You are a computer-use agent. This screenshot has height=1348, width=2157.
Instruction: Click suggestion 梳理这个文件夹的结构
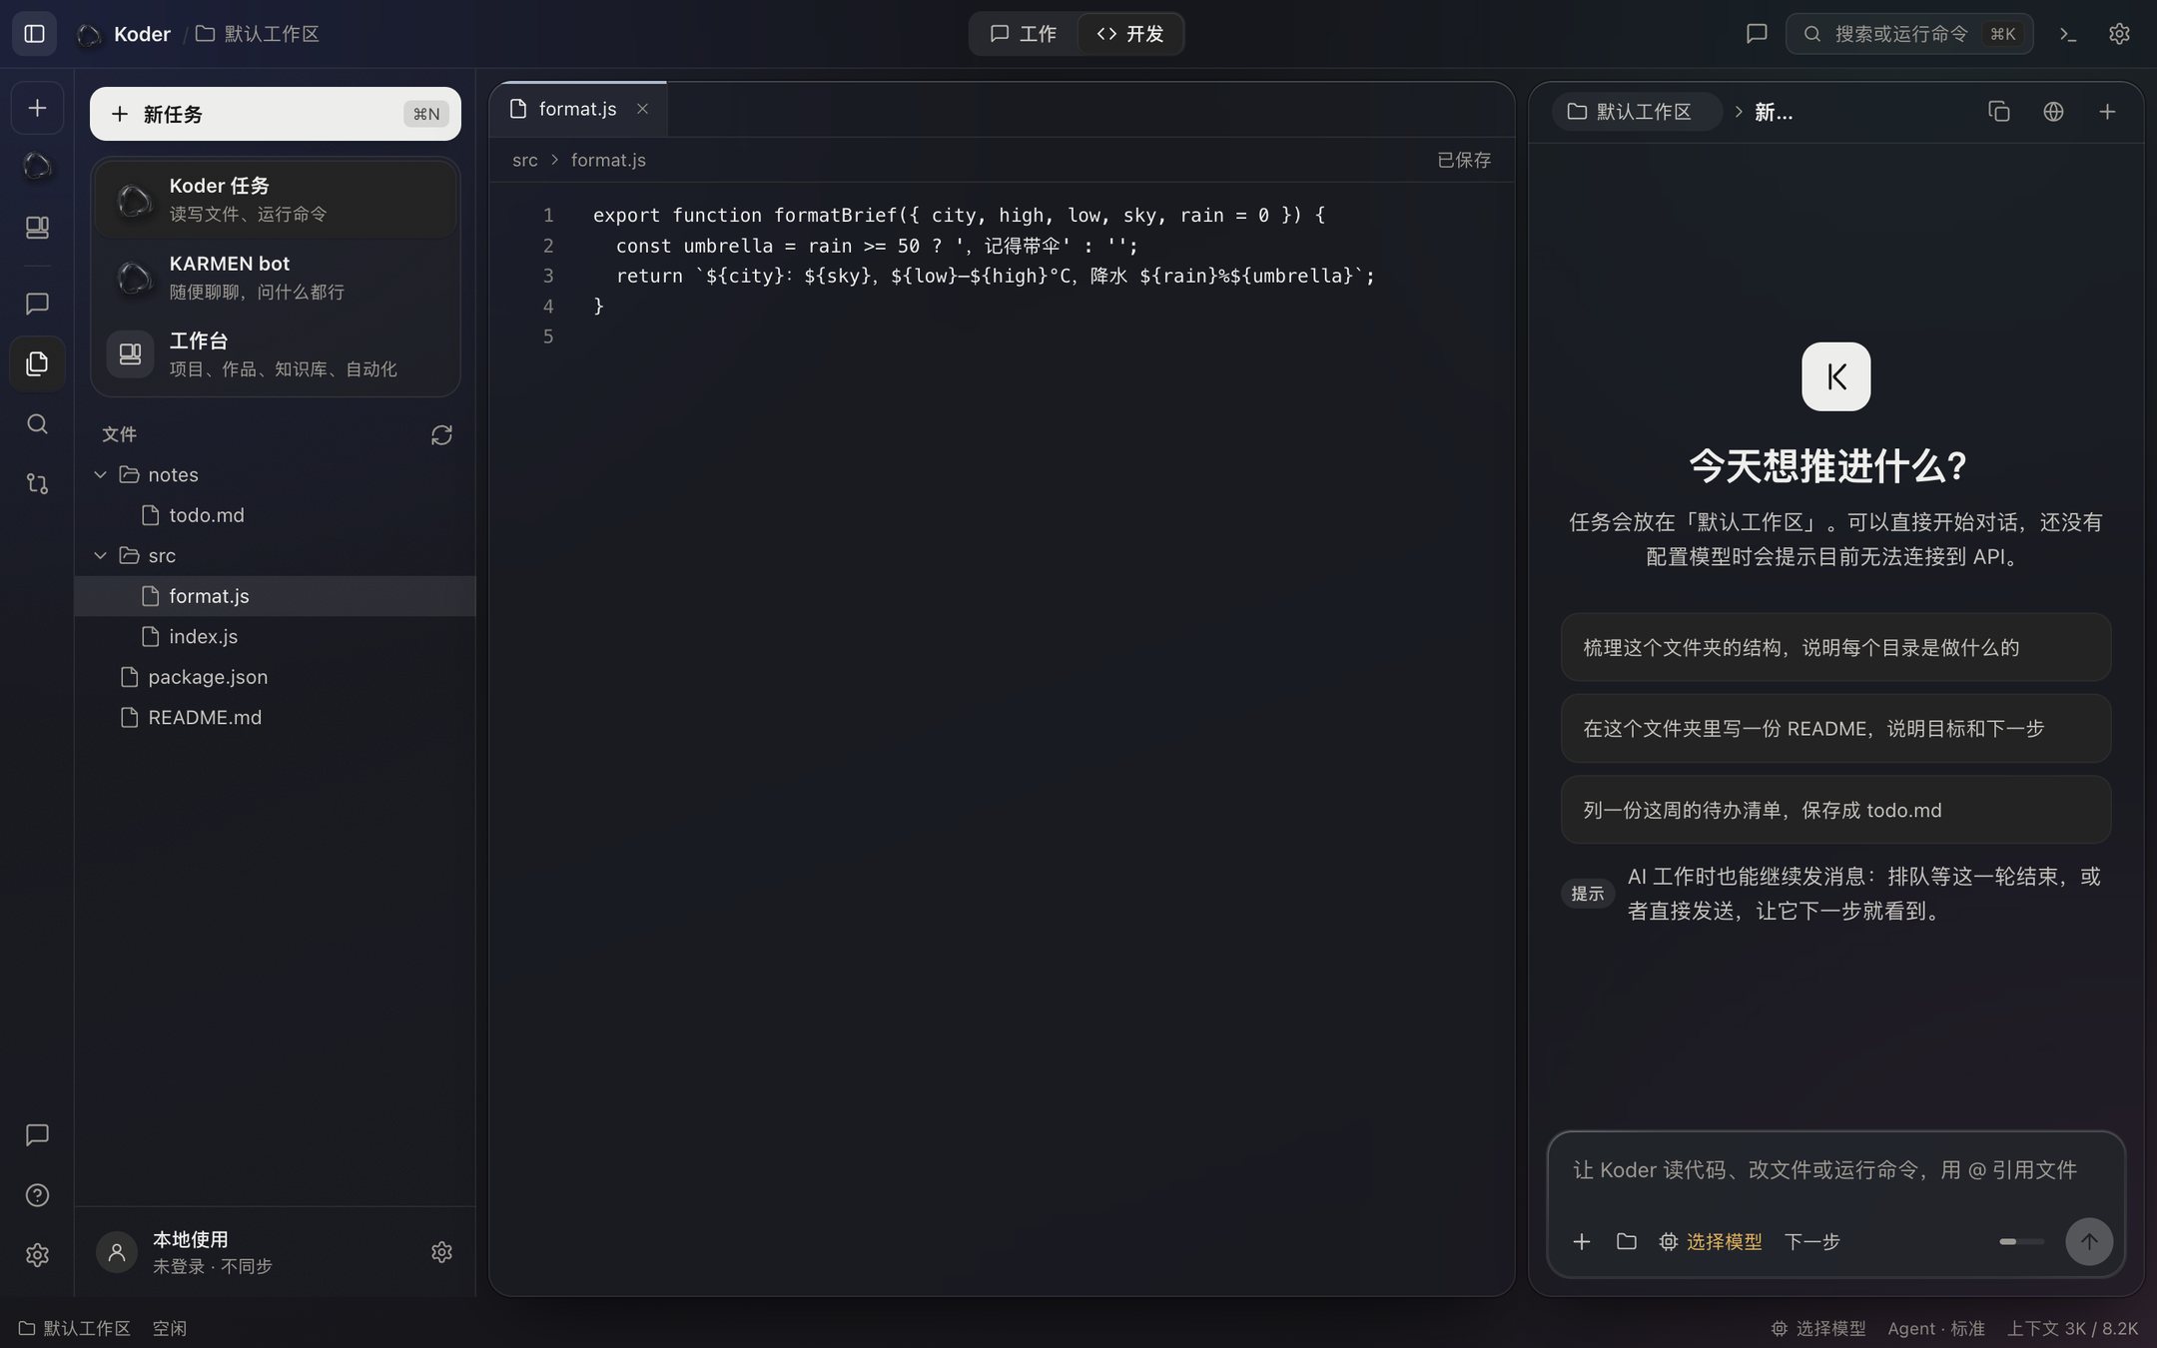[x=1835, y=647]
